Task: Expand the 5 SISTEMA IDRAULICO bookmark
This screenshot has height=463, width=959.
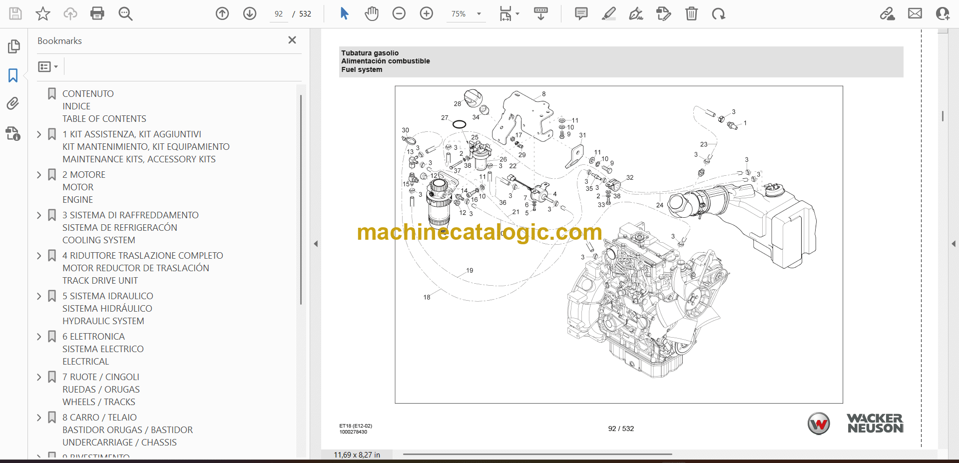Action: click(x=39, y=296)
